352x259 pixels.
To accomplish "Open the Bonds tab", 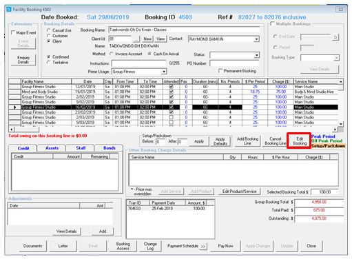I will (109, 148).
